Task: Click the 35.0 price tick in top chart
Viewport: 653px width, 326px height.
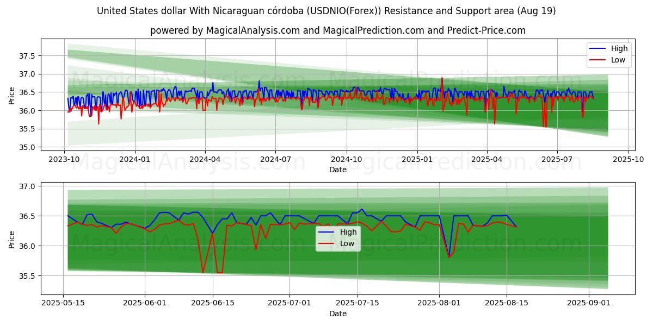Action: (27, 147)
